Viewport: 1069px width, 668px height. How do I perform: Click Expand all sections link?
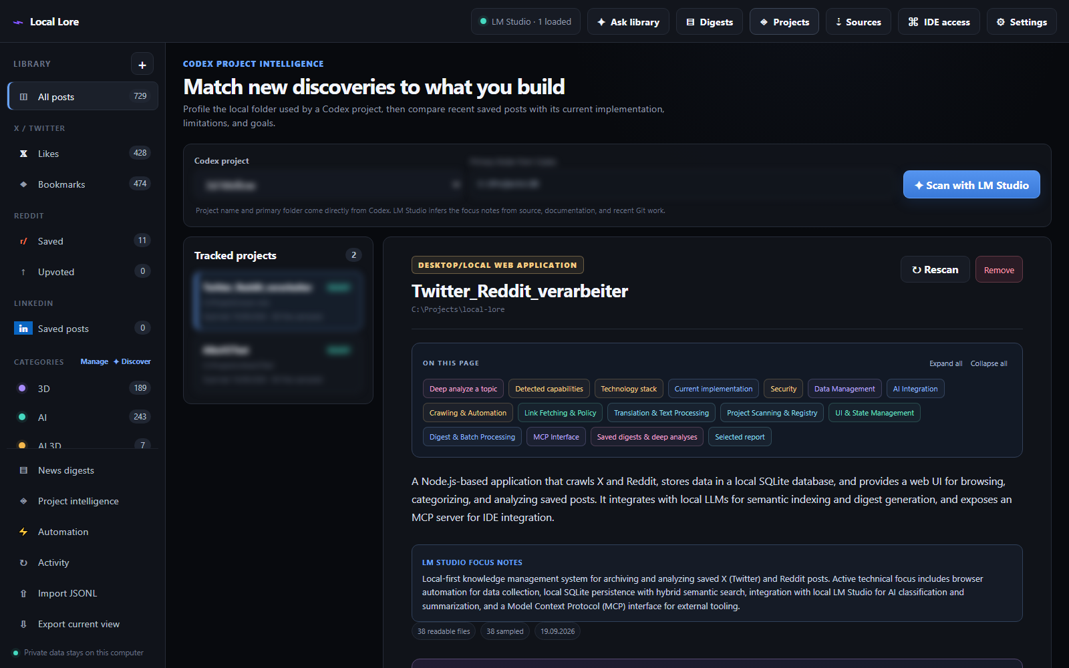[x=945, y=363]
